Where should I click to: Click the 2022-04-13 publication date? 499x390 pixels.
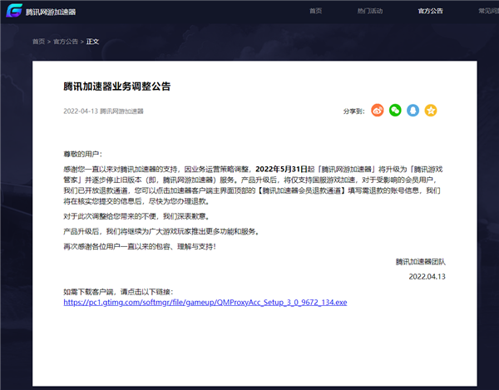81,111
